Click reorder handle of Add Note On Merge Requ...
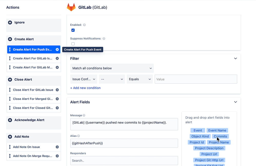The height and width of the screenshot is (166, 256). coord(10,156)
